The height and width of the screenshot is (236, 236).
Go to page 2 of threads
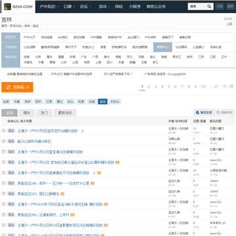coord(149,87)
